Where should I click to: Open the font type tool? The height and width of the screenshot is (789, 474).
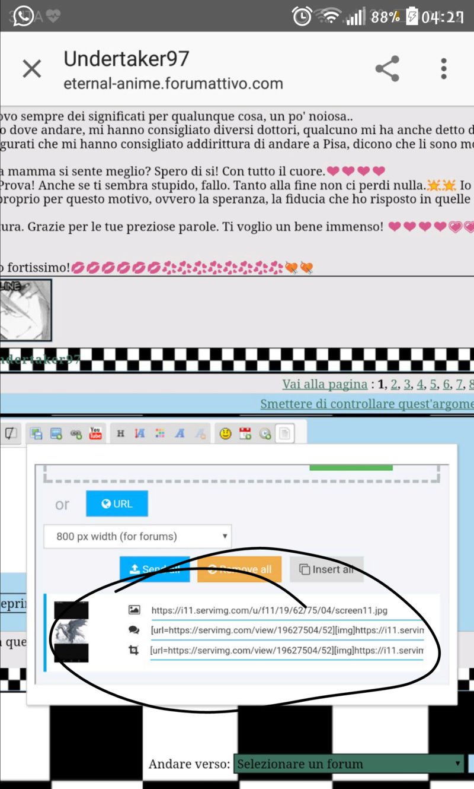coord(180,433)
